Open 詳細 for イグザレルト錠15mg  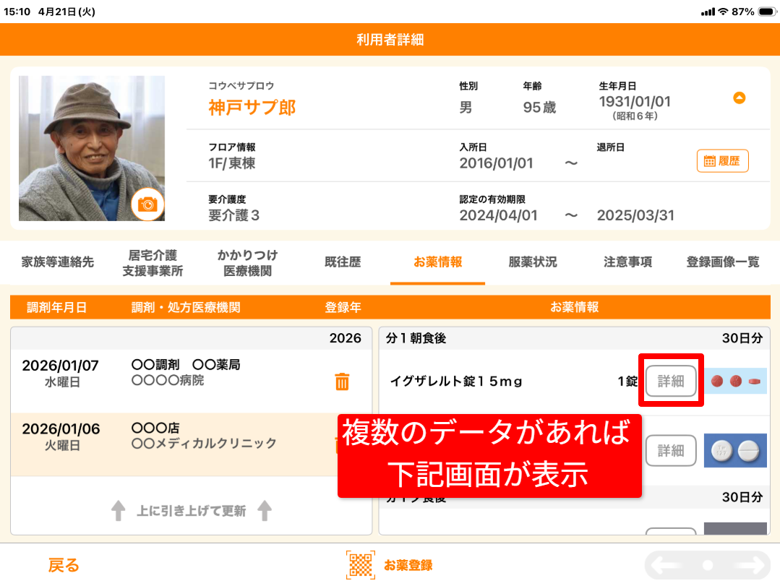pos(671,381)
